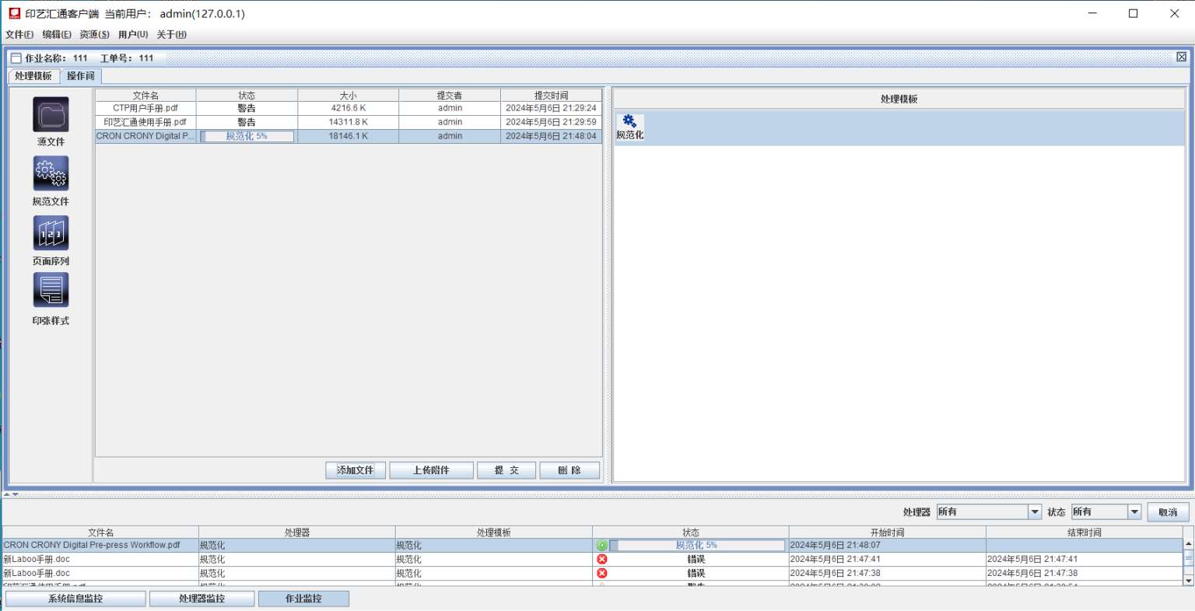This screenshot has height=611, width=1195.
Task: Click the red error icon for 21:47:41 row
Action: point(601,560)
